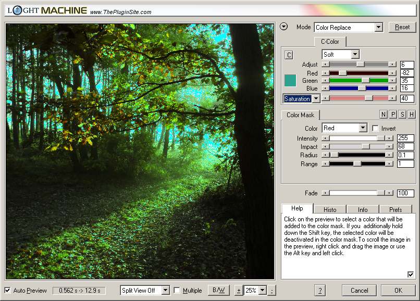Image resolution: width=420 pixels, height=301 pixels.
Task: Open the www.ThePluginSite.com link
Action: click(x=120, y=12)
